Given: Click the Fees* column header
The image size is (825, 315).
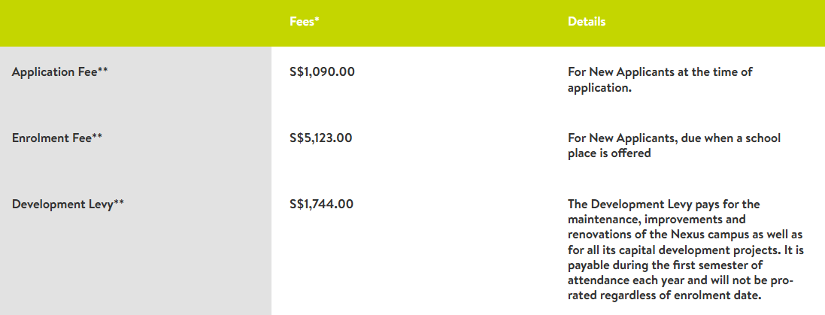Looking at the screenshot, I should [305, 22].
